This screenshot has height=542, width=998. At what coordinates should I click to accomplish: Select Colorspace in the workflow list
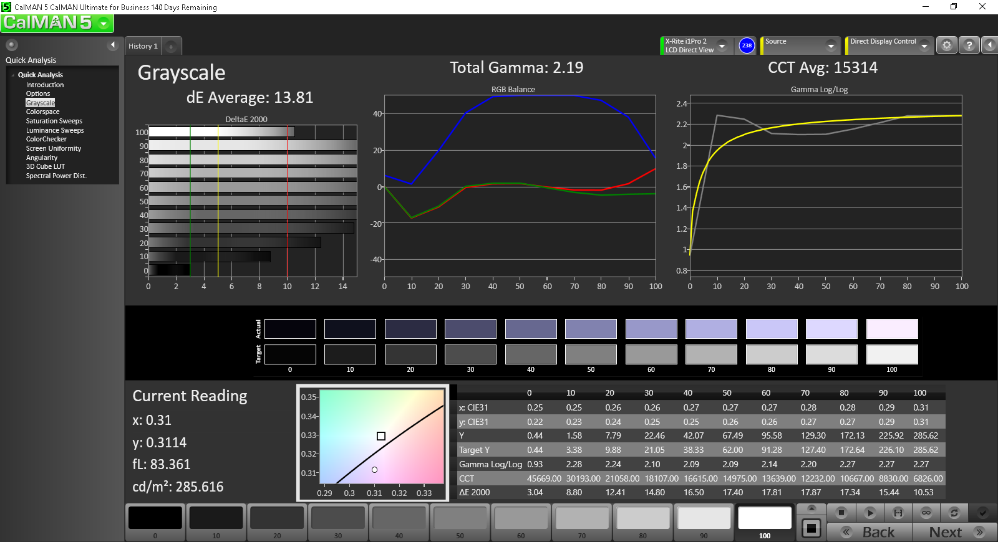pos(42,112)
